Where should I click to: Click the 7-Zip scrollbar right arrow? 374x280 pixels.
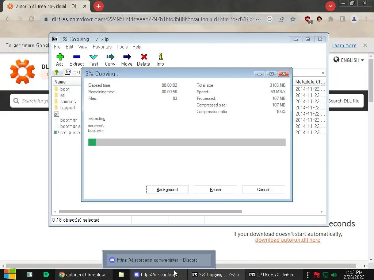pyautogui.click(x=322, y=211)
